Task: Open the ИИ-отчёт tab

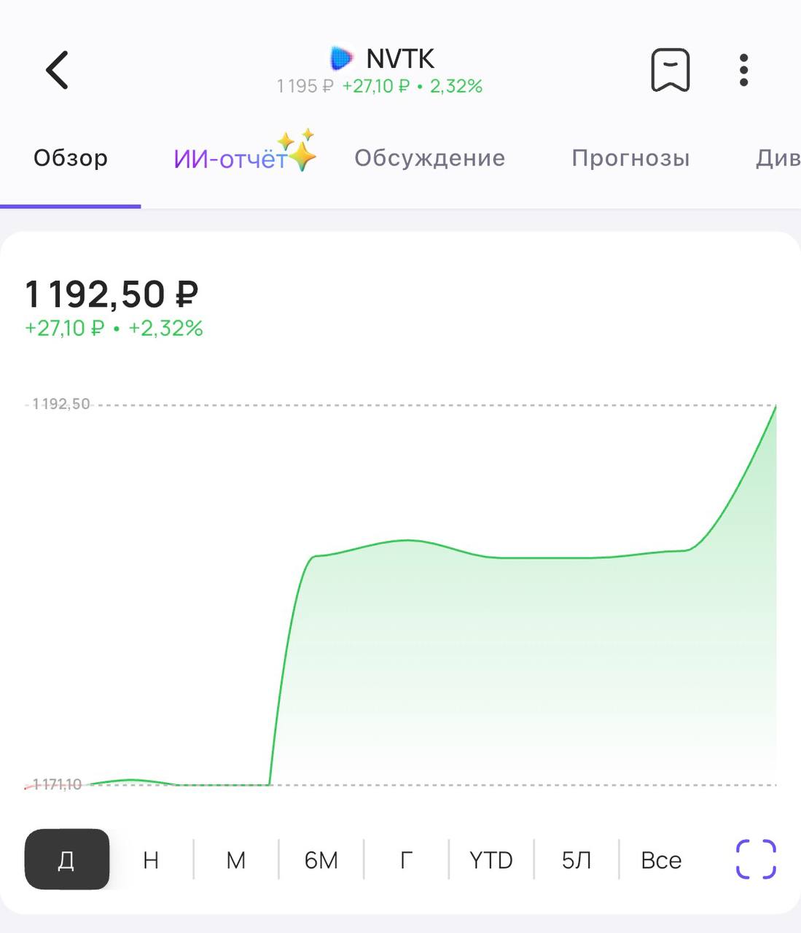Action: point(230,159)
